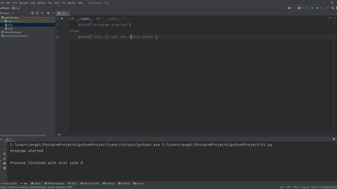Open Search Everywhere magnifier icon

click(332, 8)
